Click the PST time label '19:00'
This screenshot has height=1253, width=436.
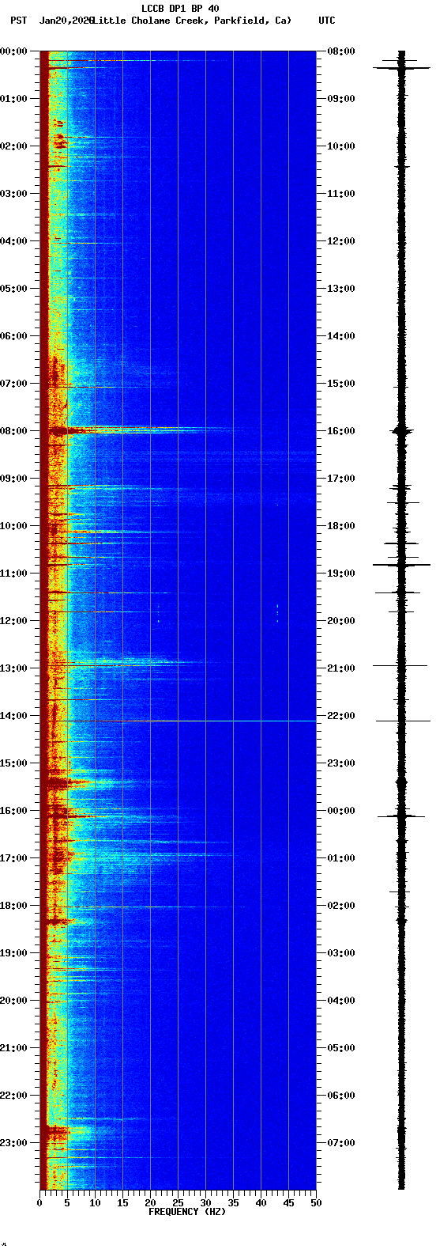[x=13, y=953]
